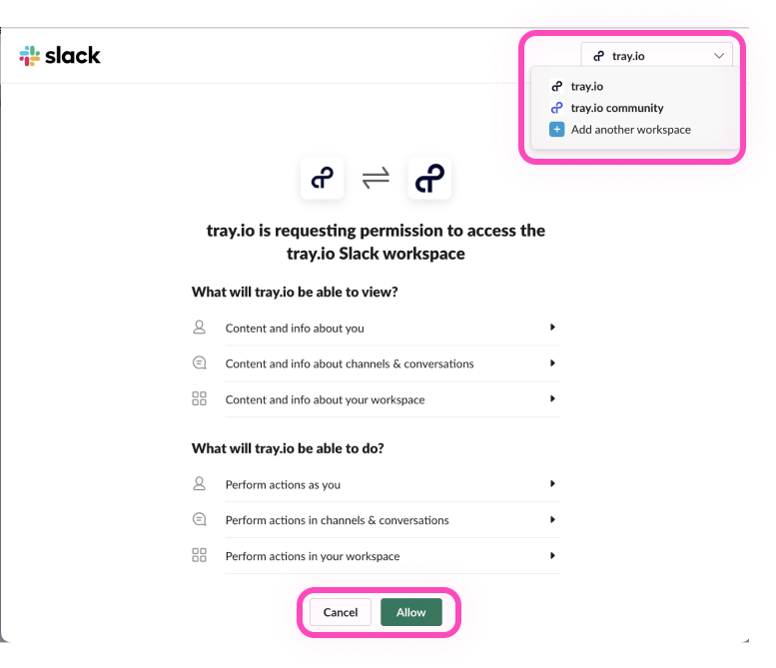Viewport: 776px width, 668px height.
Task: Click the blue plus icon for adding workspace
Action: click(x=557, y=130)
